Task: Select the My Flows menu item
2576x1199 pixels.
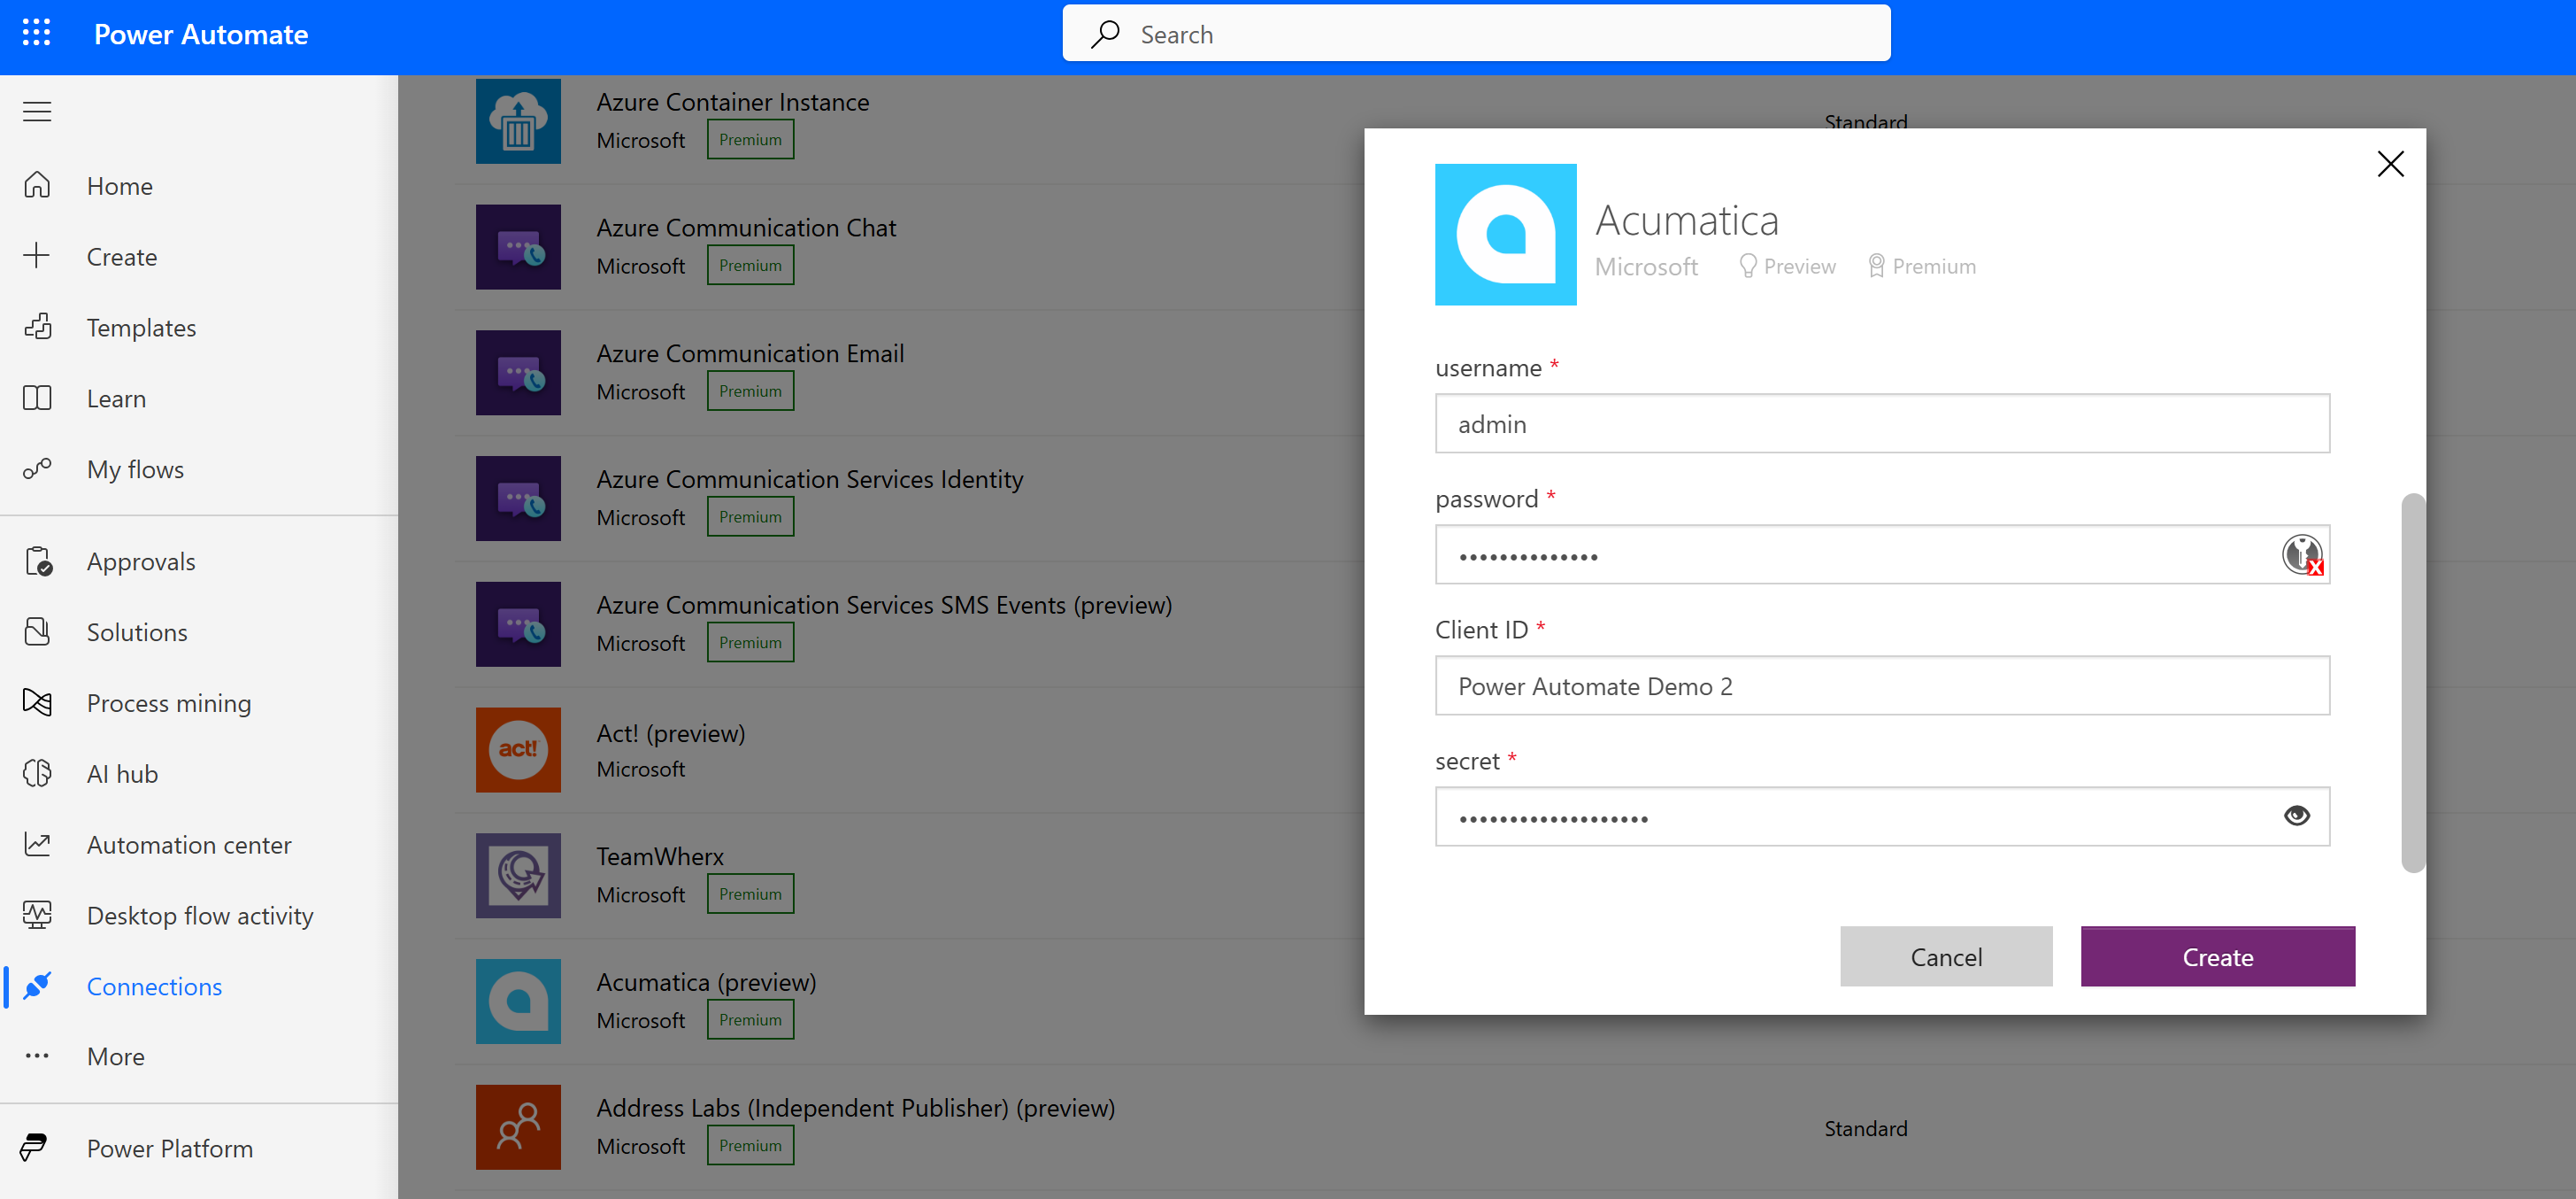Action: click(136, 467)
